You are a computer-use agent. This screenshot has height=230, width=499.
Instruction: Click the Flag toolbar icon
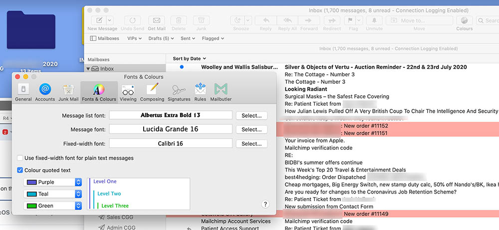pyautogui.click(x=350, y=20)
